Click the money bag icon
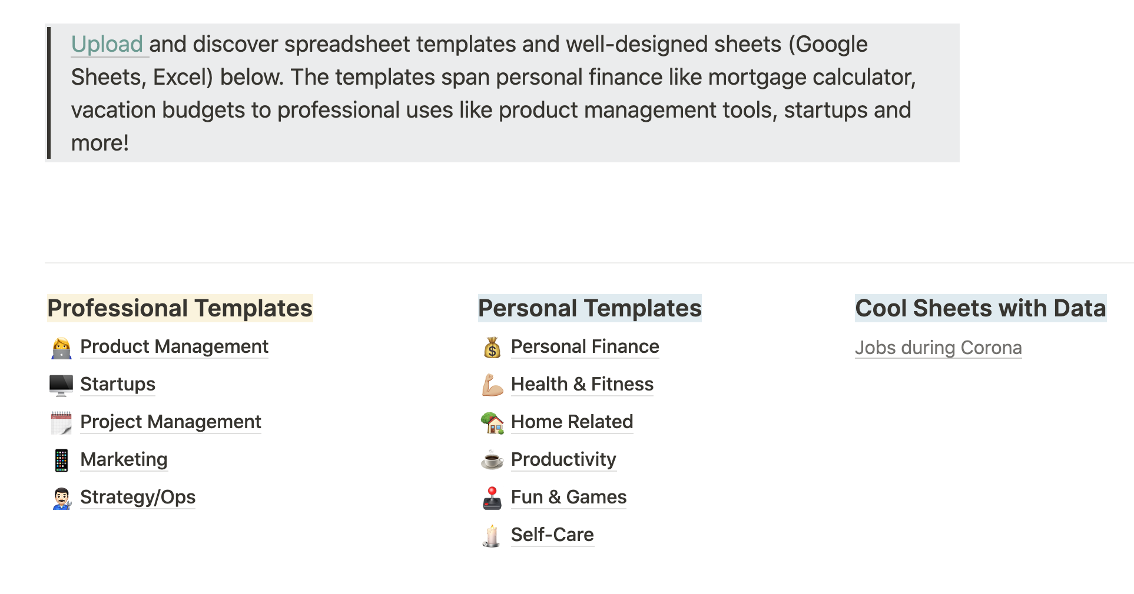1134x594 pixels. [492, 348]
